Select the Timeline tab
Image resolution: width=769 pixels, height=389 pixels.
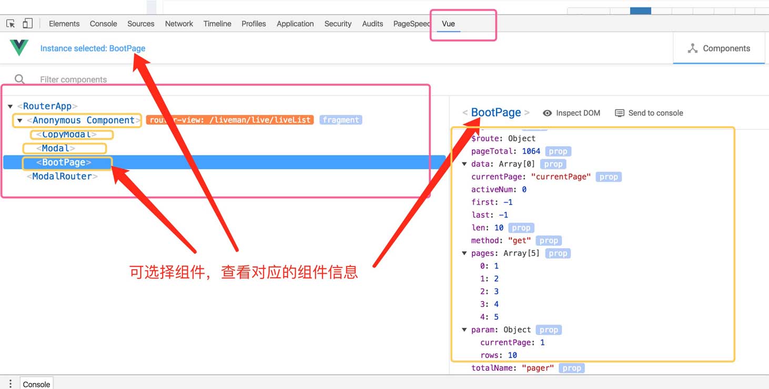point(217,24)
